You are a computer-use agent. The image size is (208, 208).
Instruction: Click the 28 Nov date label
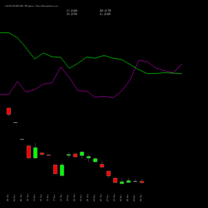pyautogui.click(x=114, y=198)
